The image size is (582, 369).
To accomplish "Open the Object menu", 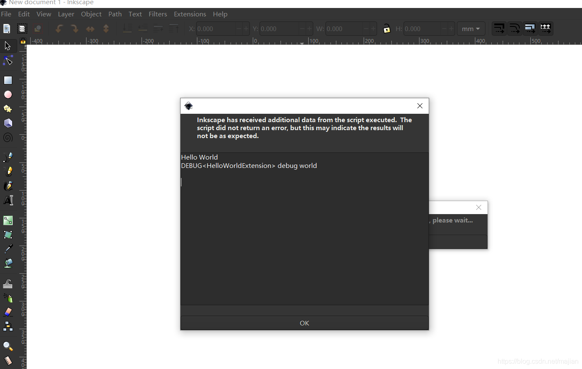I will [x=91, y=14].
